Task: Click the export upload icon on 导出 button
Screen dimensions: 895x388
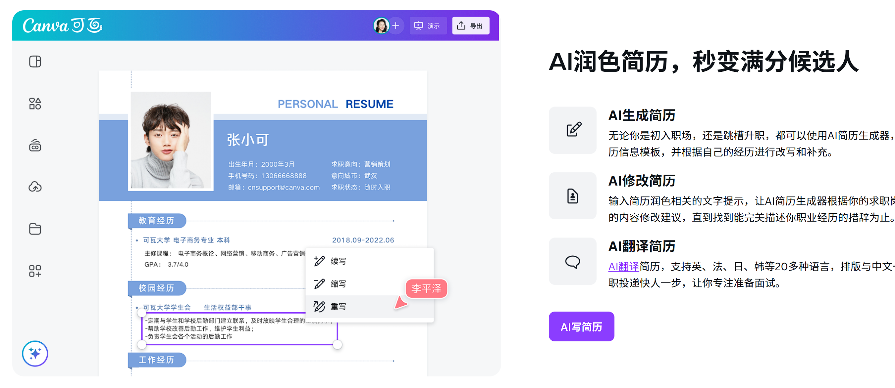Action: pyautogui.click(x=461, y=25)
